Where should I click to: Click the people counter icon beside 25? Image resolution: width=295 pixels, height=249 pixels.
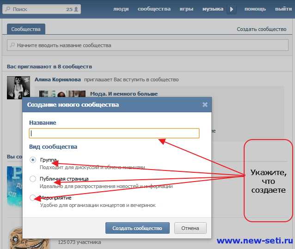(76, 9)
